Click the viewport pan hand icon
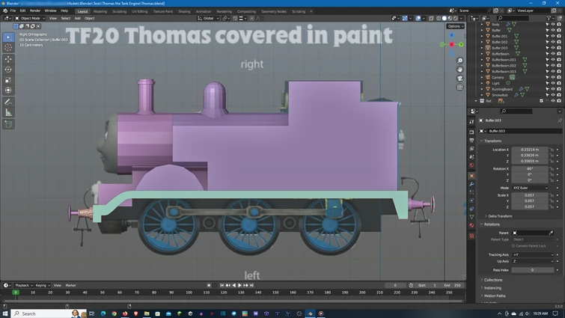Image resolution: width=565 pixels, height=318 pixels. (x=459, y=70)
